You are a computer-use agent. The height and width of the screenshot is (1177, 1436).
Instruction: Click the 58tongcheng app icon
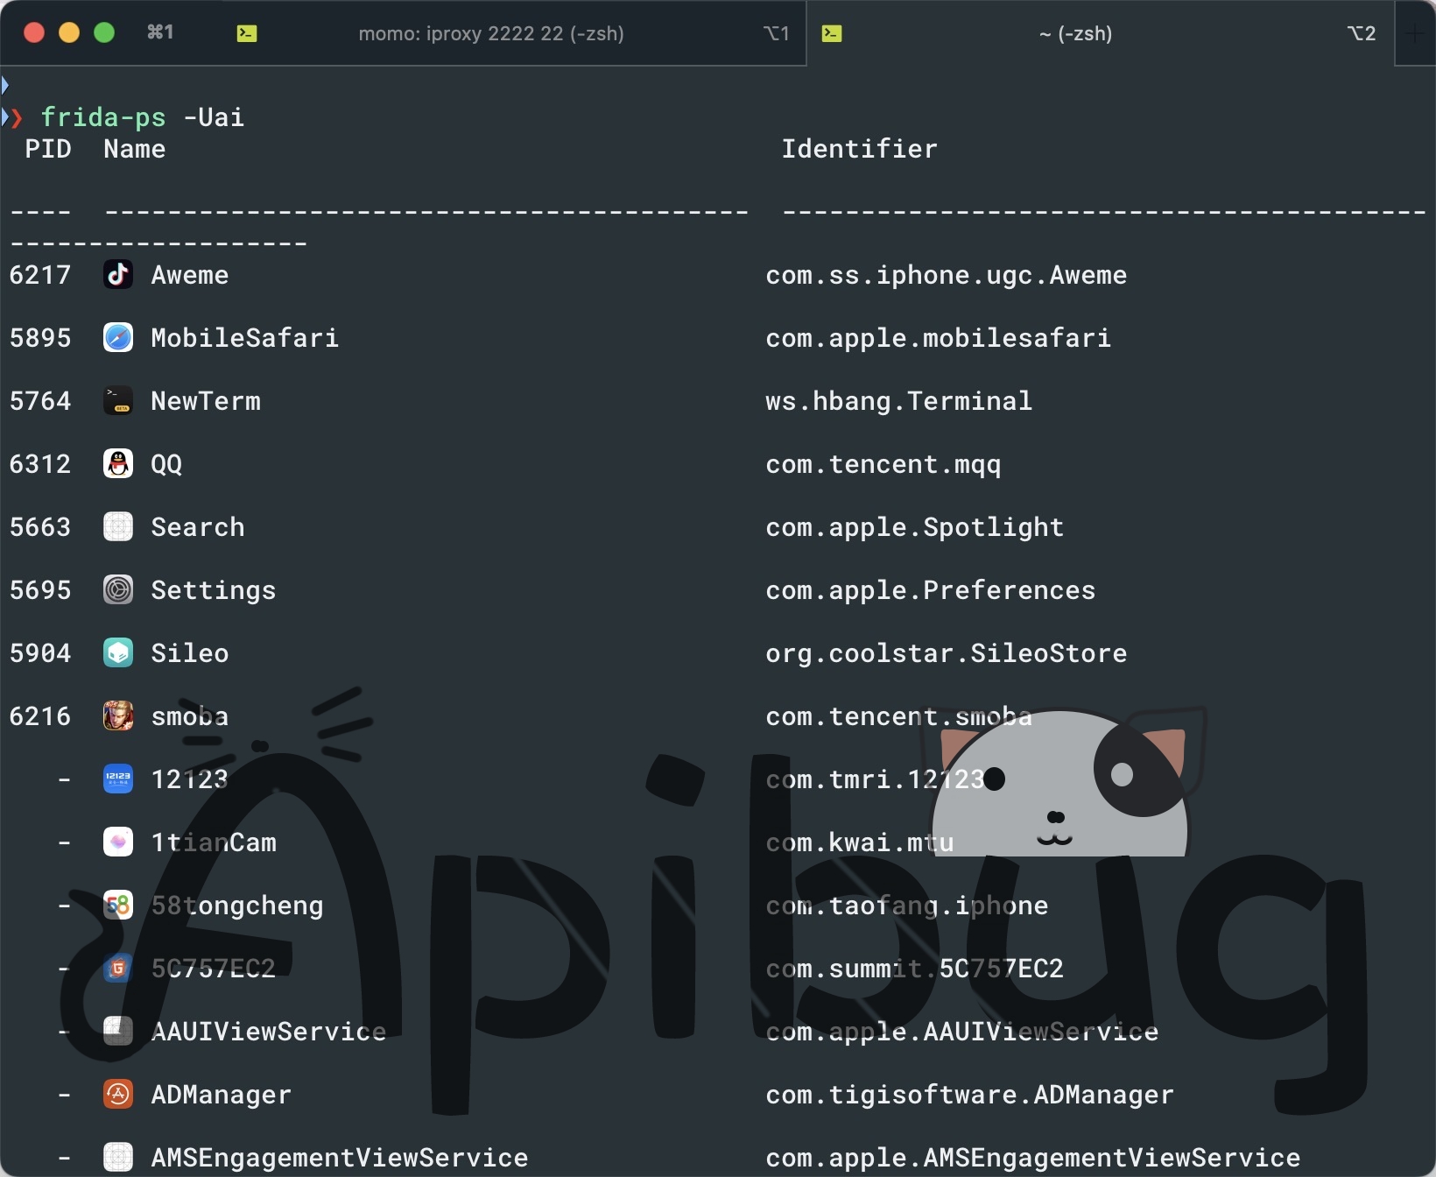[x=118, y=906]
